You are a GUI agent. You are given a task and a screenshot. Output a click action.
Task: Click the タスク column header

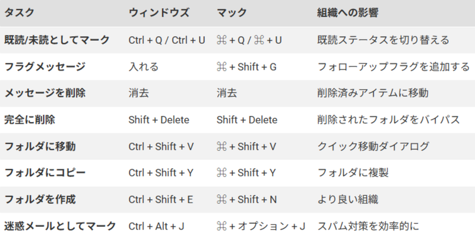19,12
